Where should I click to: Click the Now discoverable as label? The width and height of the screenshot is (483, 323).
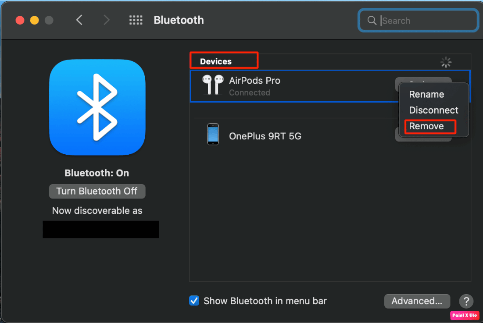tap(97, 211)
